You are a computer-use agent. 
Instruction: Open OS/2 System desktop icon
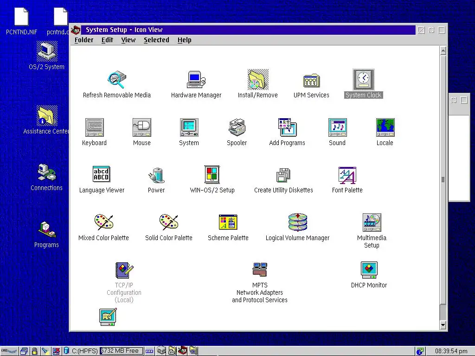click(47, 51)
